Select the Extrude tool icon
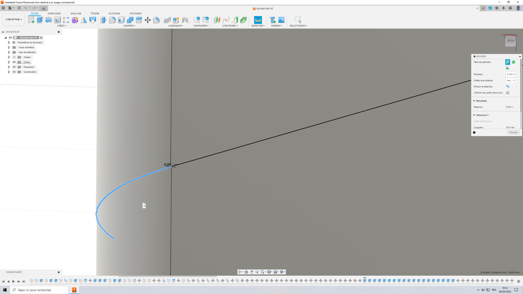Viewport: 523px width, 294px height. (40, 20)
